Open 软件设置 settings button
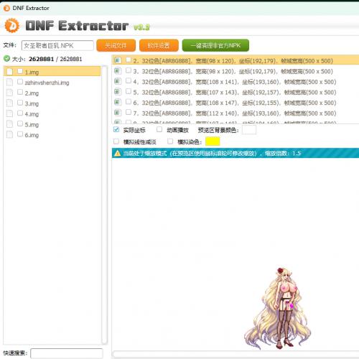Viewport: 359px width, 359px height. pyautogui.click(x=159, y=45)
